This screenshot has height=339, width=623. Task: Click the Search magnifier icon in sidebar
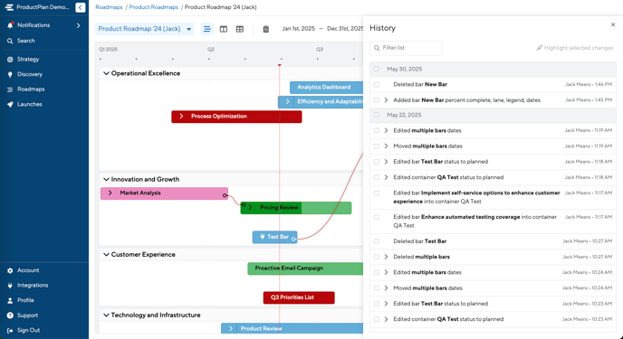coord(10,41)
